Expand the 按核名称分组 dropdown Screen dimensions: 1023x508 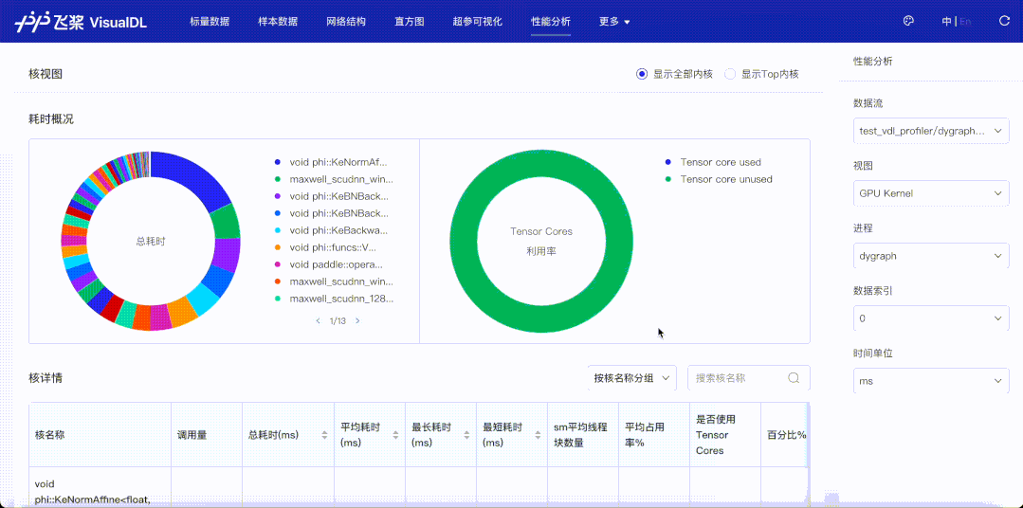pos(631,378)
